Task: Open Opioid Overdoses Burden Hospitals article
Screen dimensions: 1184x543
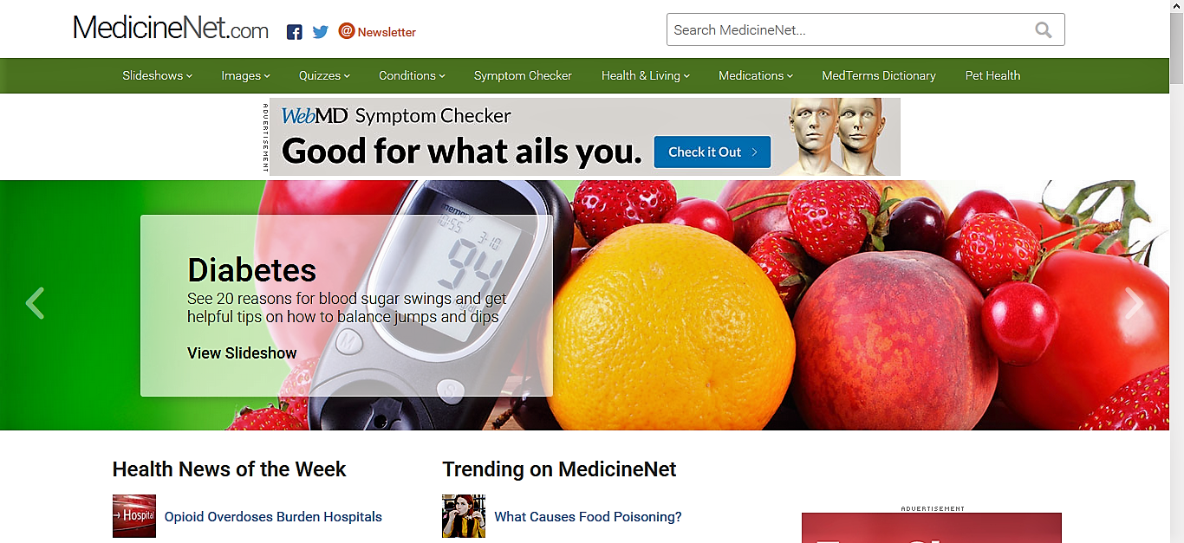Action: (273, 517)
